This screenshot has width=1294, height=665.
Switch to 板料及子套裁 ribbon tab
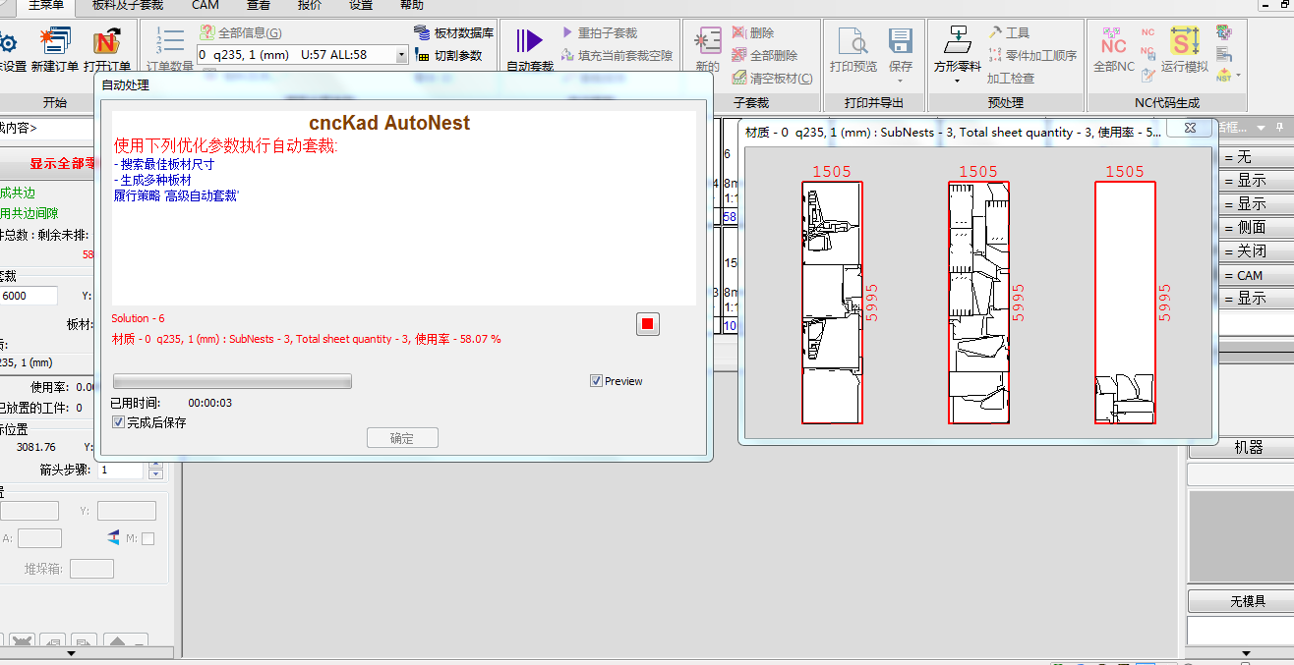point(128,5)
